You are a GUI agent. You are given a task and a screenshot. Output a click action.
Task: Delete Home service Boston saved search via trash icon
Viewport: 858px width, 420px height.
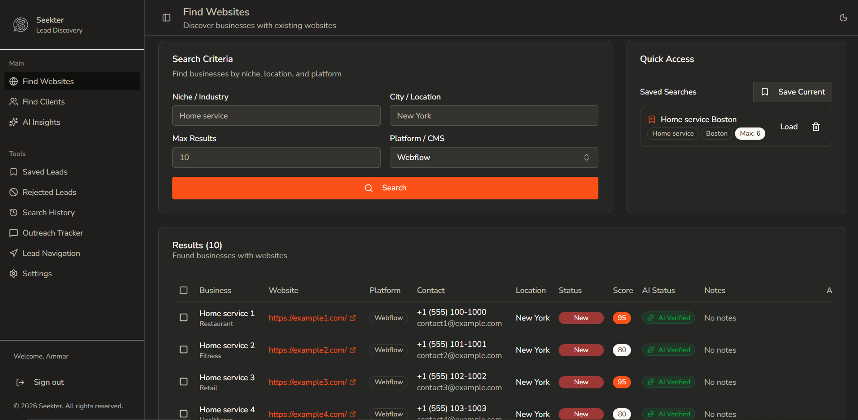(x=815, y=127)
